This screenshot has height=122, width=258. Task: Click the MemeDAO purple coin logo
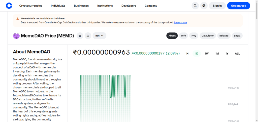(16, 36)
